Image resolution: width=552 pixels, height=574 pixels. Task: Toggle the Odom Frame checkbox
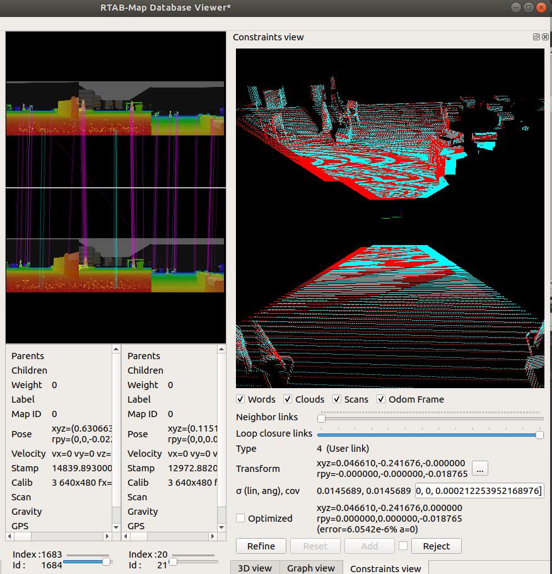click(x=381, y=399)
